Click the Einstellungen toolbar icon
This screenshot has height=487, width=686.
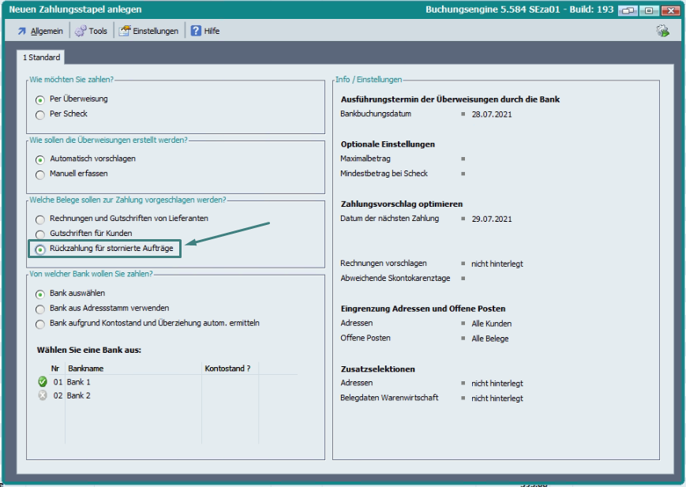point(125,31)
